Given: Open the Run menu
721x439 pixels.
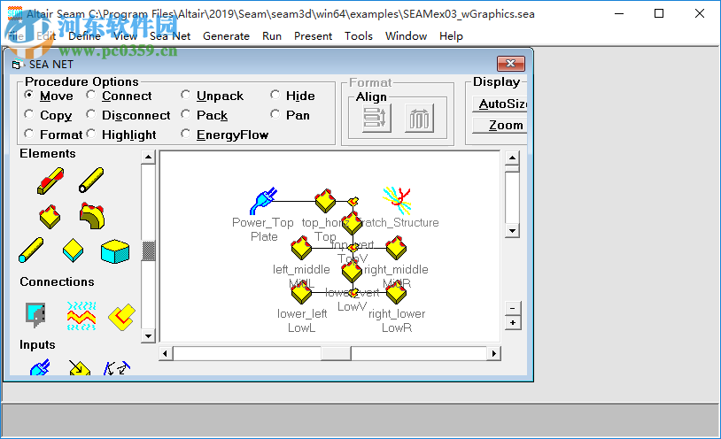Looking at the screenshot, I should tap(272, 36).
